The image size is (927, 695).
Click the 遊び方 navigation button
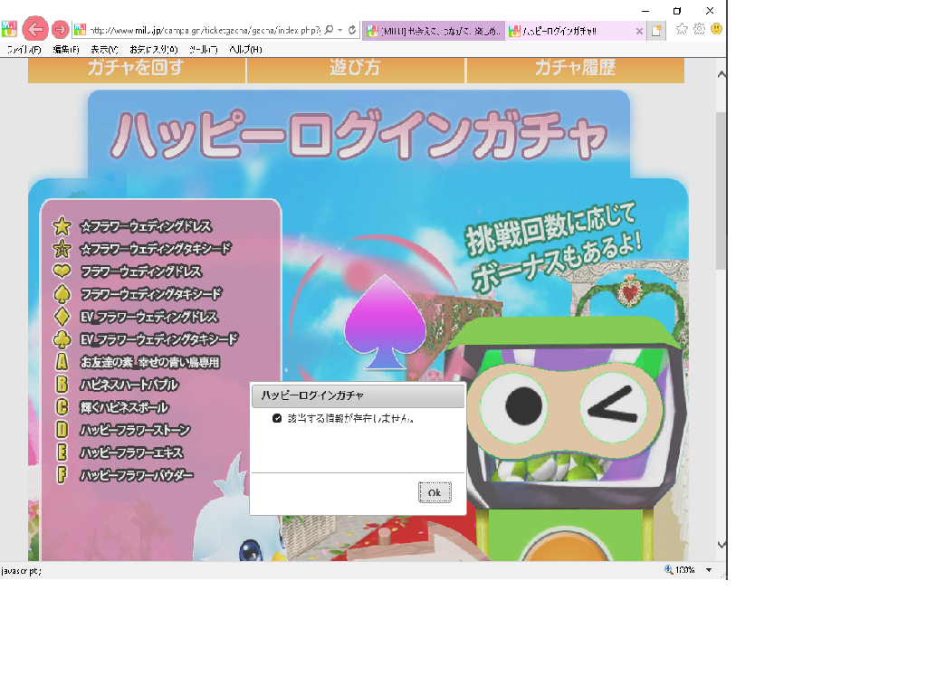tap(355, 69)
